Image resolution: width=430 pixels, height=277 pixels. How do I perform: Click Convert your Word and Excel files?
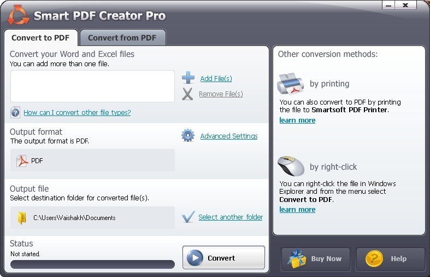72,54
